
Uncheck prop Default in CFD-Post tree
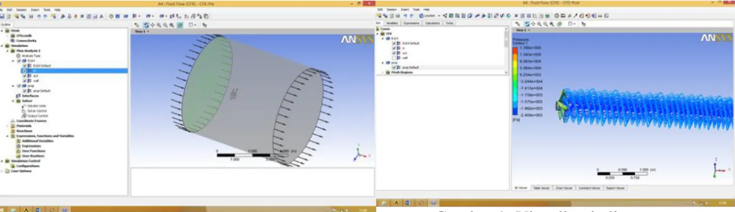[x=394, y=68]
